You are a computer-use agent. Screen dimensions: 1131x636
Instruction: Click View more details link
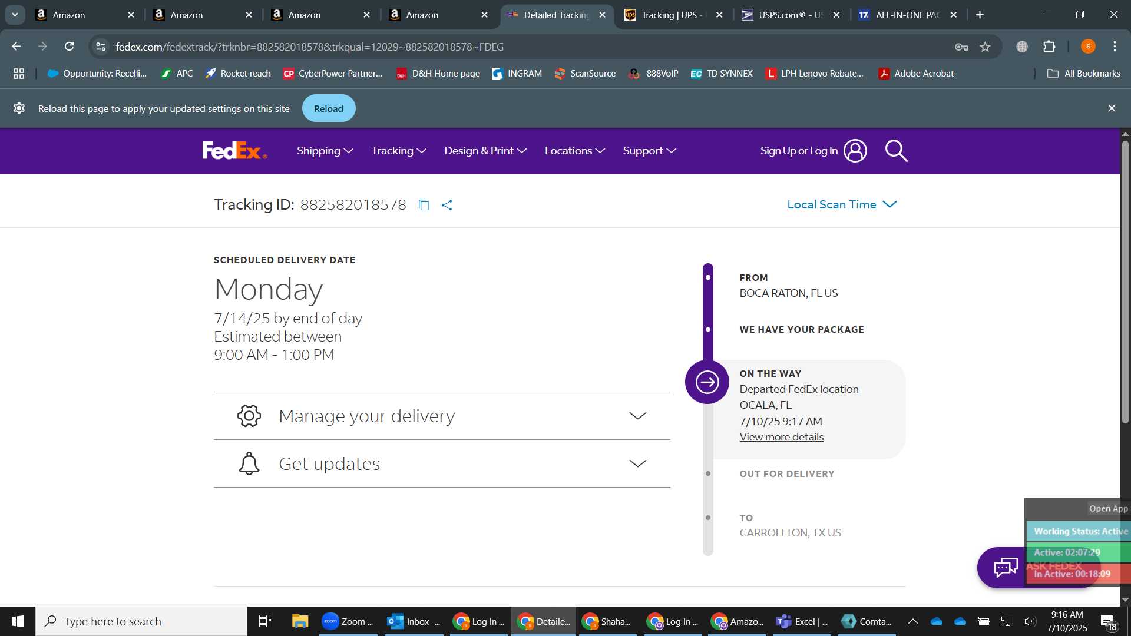tap(782, 437)
